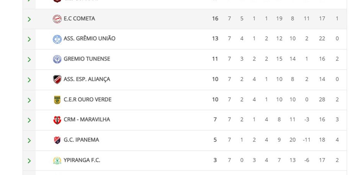This screenshot has width=357, height=175.
Task: Select the GREMIO TUNENSE team name
Action: 87,59
